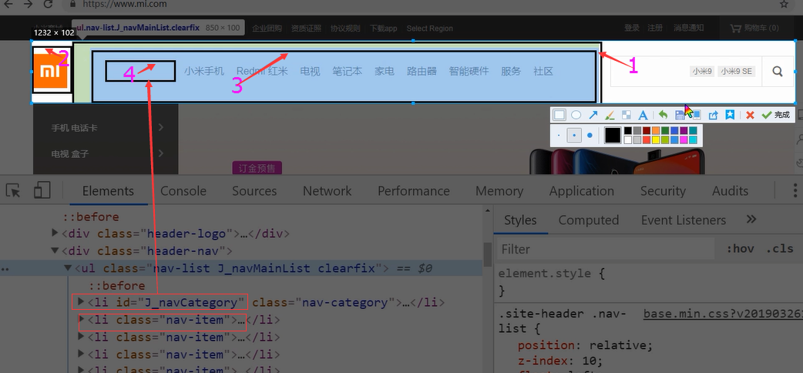This screenshot has width=803, height=373.
Task: Switch to the Console tab
Action: (183, 191)
